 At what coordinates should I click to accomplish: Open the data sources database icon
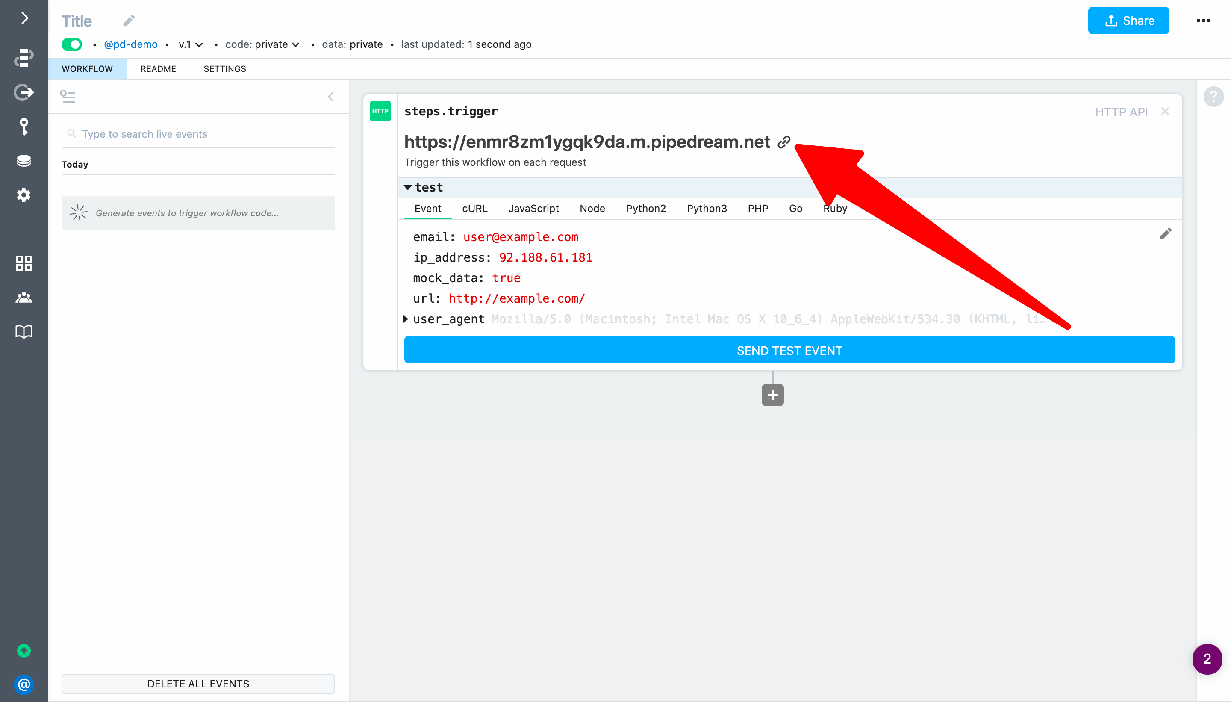[24, 161]
